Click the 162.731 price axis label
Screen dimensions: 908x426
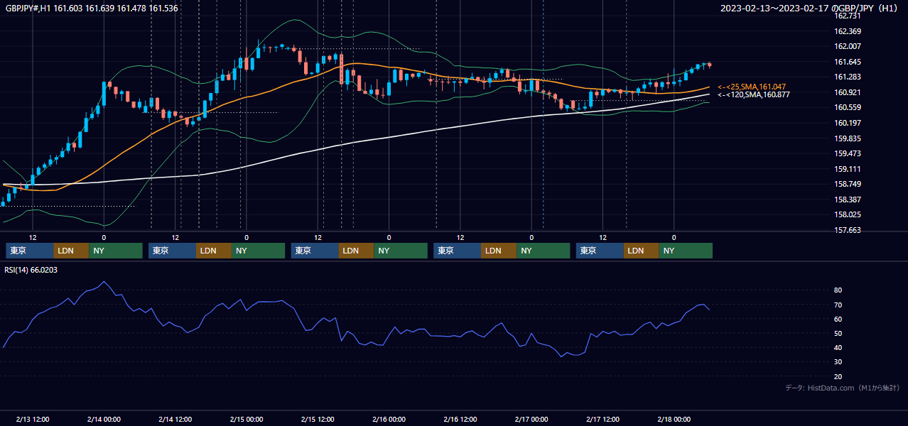pos(848,16)
